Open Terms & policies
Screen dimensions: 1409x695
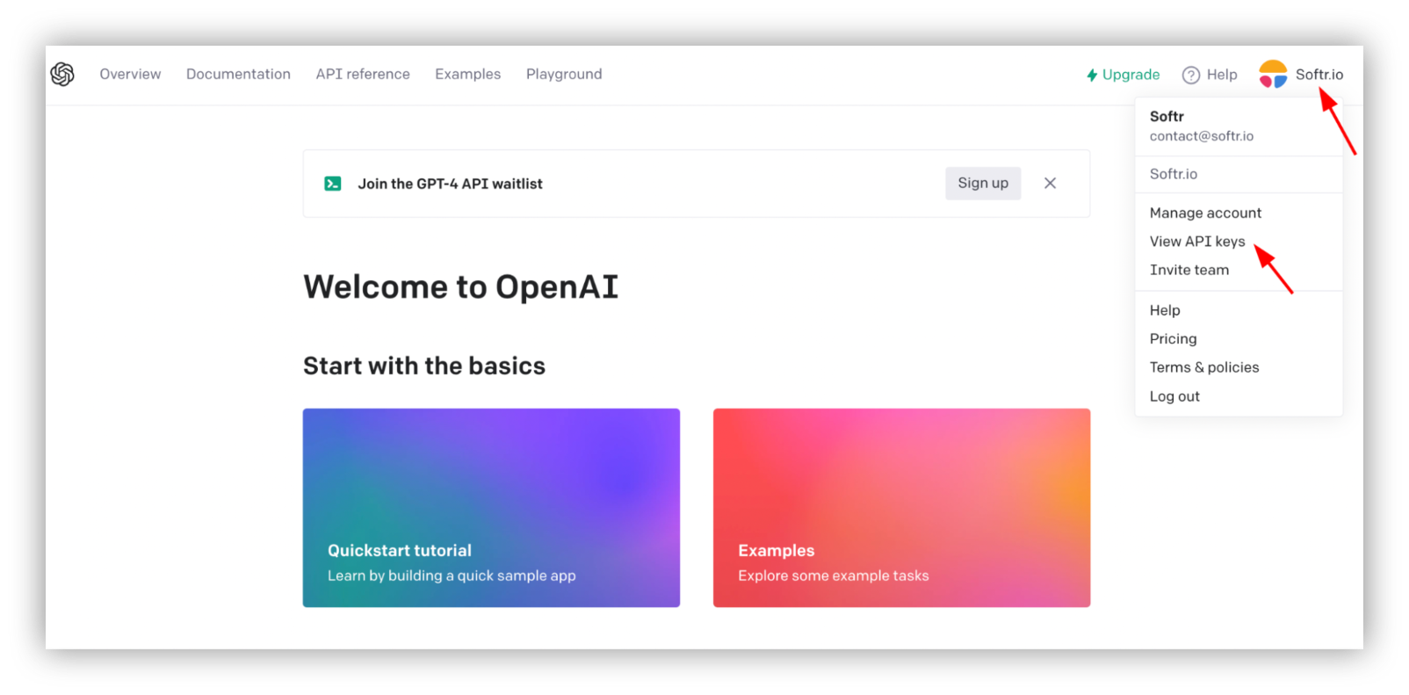coord(1204,368)
